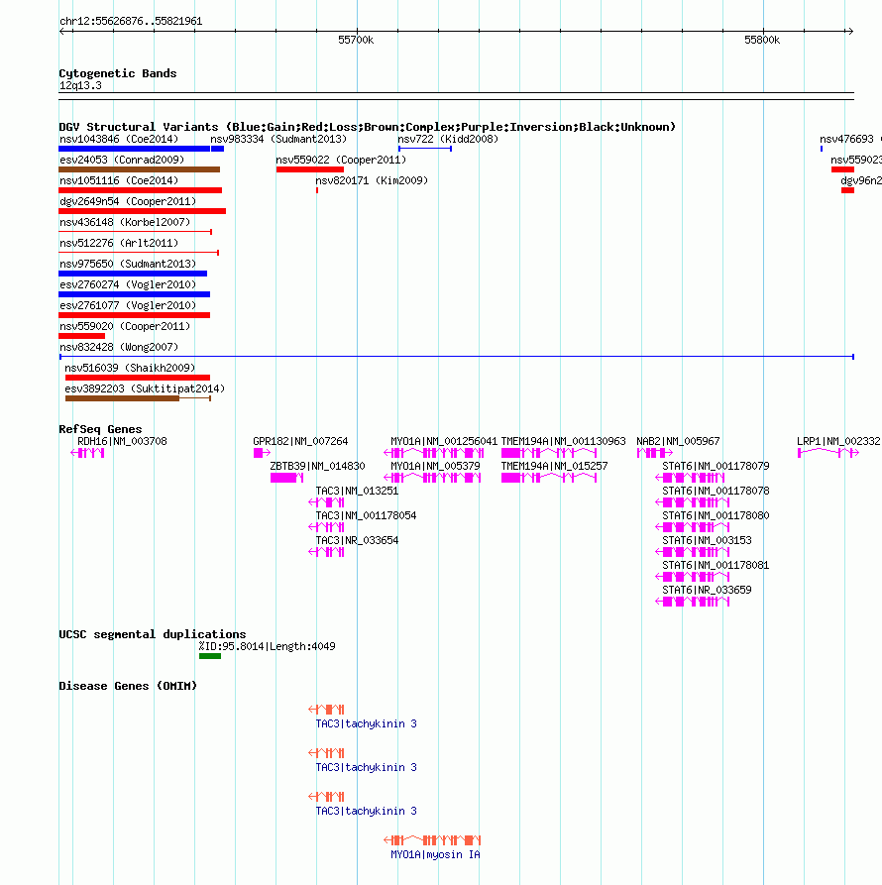Select the %ID:95.8014|Length:4049 label
The image size is (882, 885).
(x=267, y=646)
